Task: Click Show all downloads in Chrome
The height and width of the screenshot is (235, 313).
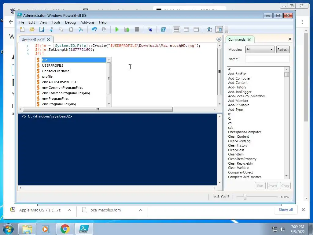Action: (286, 209)
